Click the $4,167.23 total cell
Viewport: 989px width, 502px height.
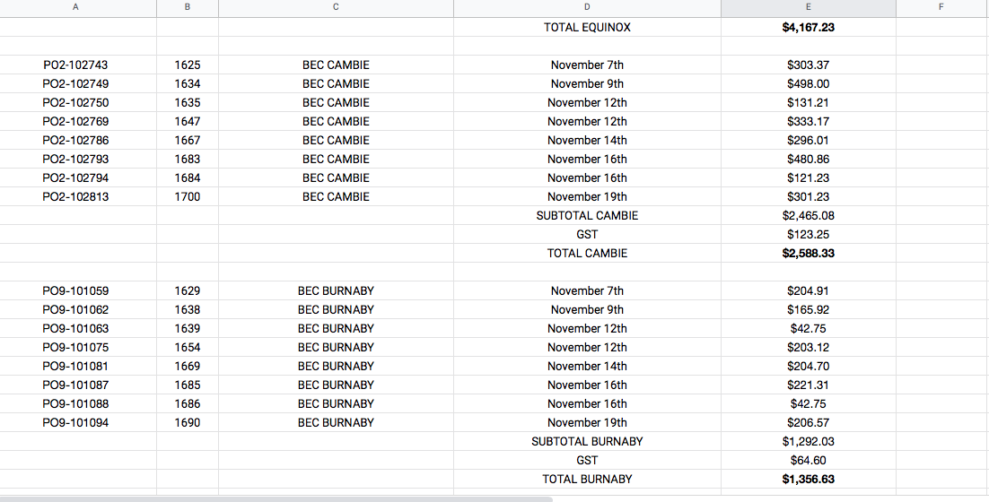(808, 28)
